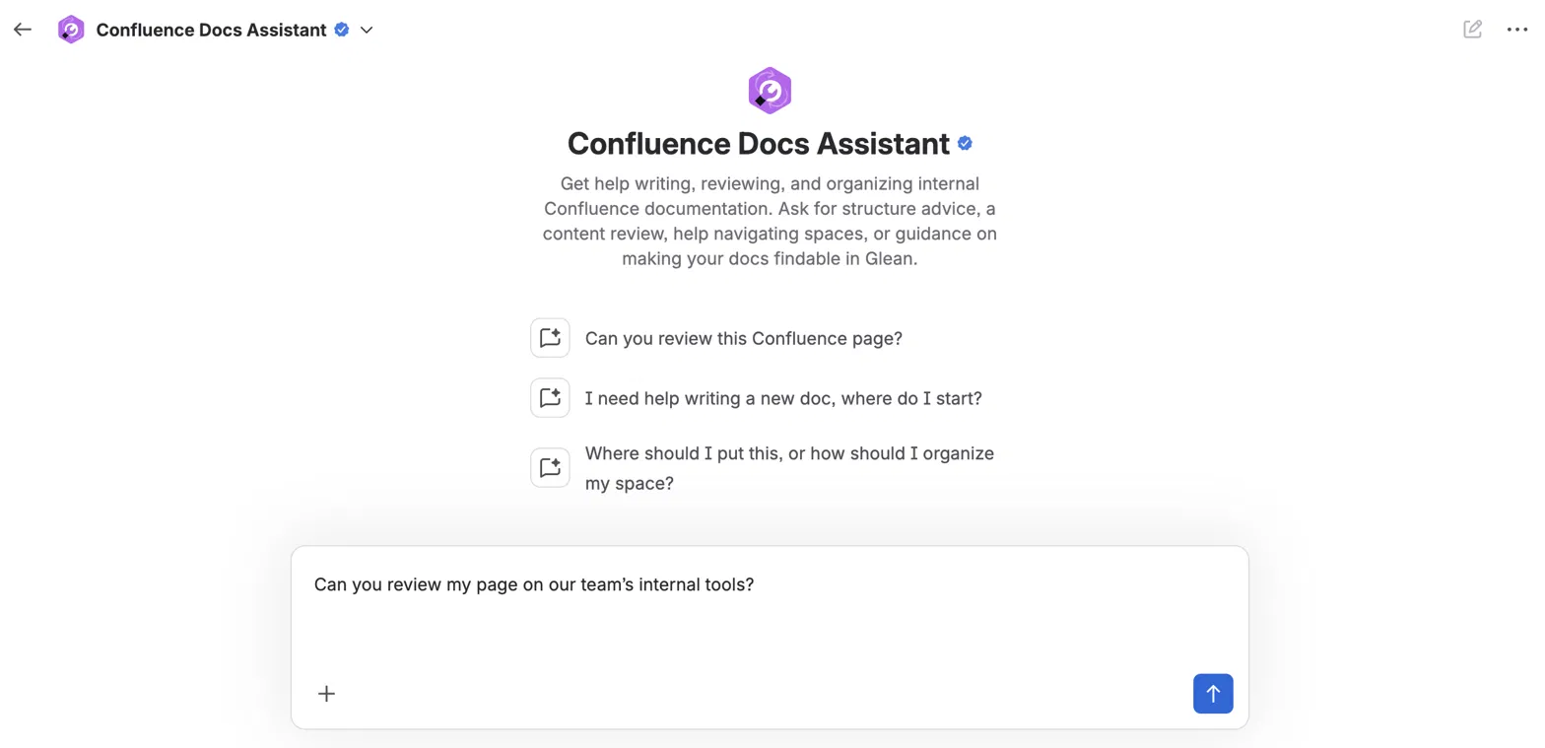This screenshot has width=1545, height=748.
Task: Pick 'Where should I put this' suggestion
Action: pos(789,468)
